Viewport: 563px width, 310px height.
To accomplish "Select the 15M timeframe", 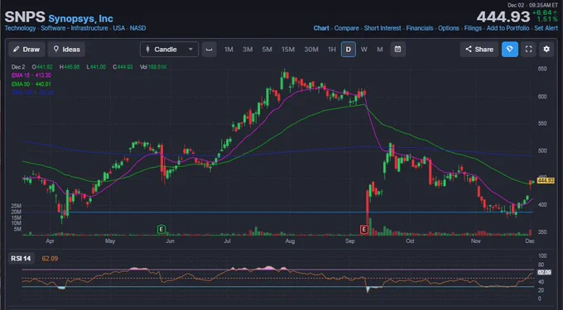I will click(x=288, y=50).
